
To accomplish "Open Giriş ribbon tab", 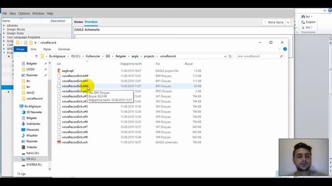I will point(33,49).
